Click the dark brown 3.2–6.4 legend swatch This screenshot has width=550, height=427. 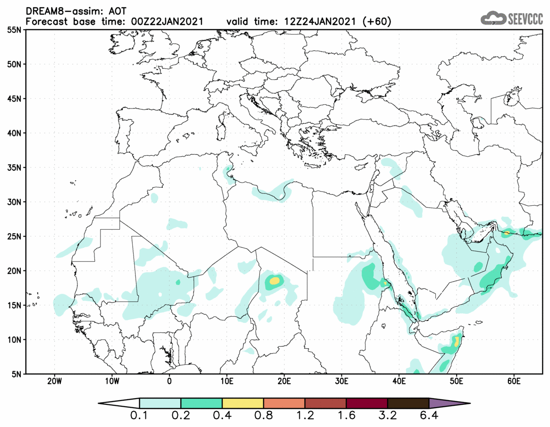tap(408, 403)
